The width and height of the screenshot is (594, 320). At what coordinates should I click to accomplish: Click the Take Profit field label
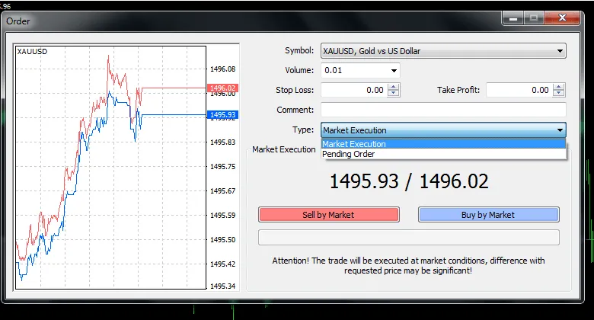[x=458, y=90]
